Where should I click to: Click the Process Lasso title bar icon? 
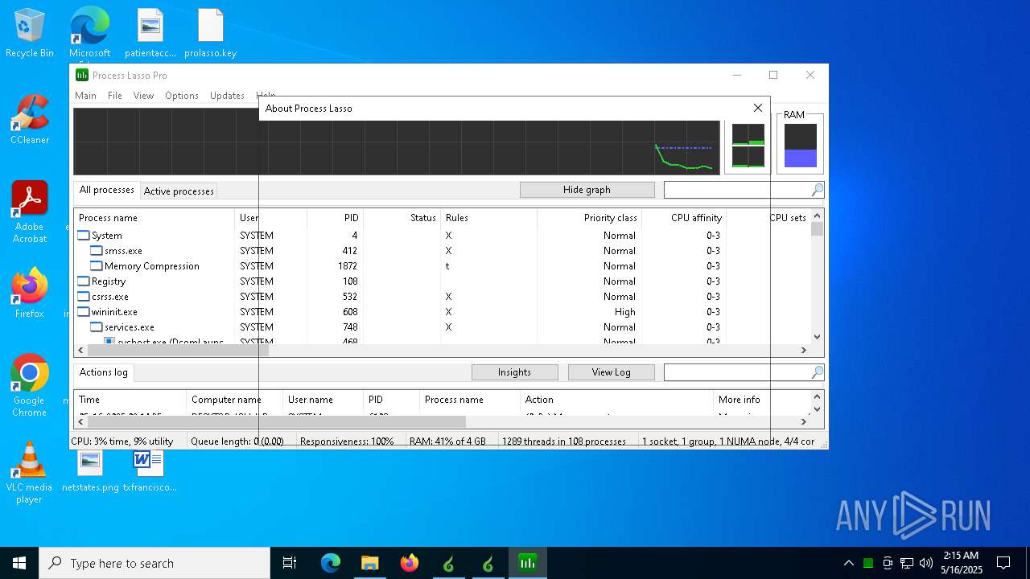click(x=82, y=75)
